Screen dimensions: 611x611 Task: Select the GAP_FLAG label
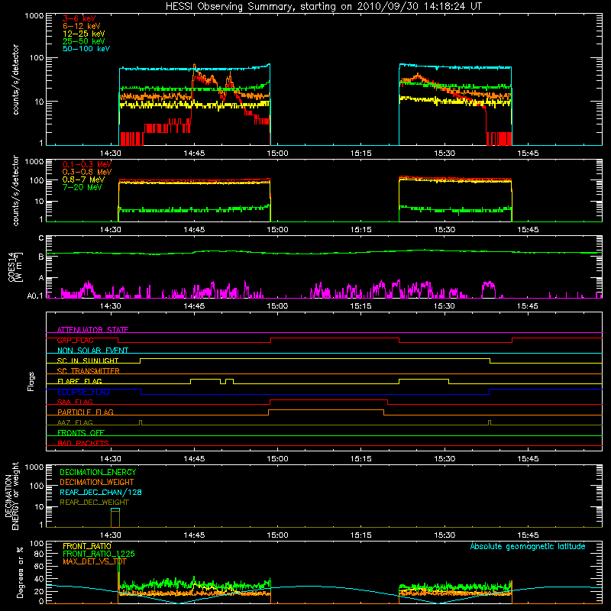coord(75,340)
